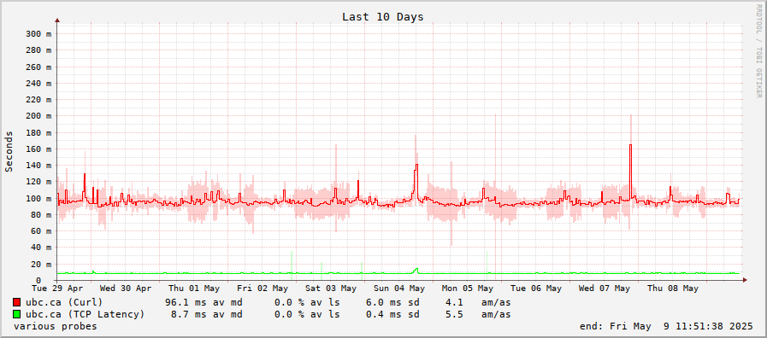Click the 'Wed 30 Apr' date label

click(x=126, y=288)
